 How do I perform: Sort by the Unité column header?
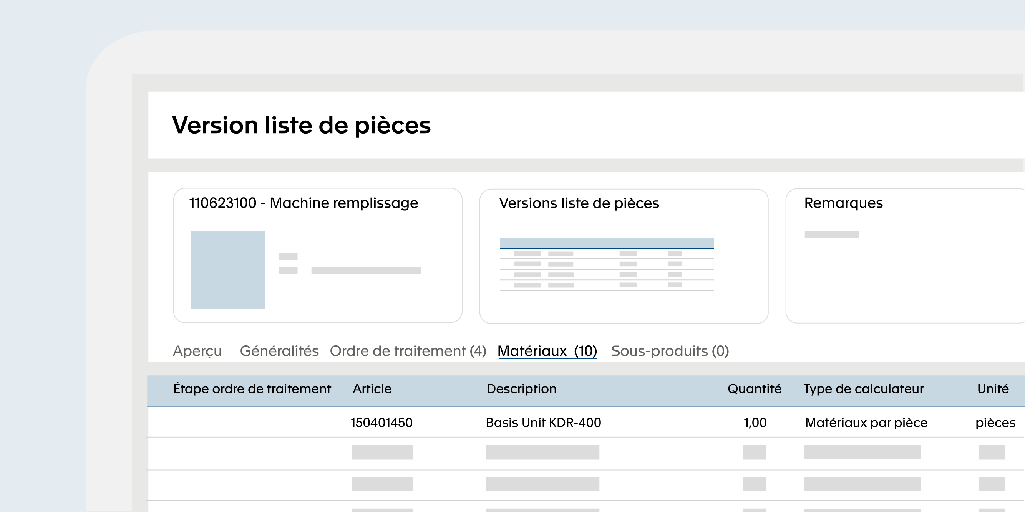tap(993, 389)
